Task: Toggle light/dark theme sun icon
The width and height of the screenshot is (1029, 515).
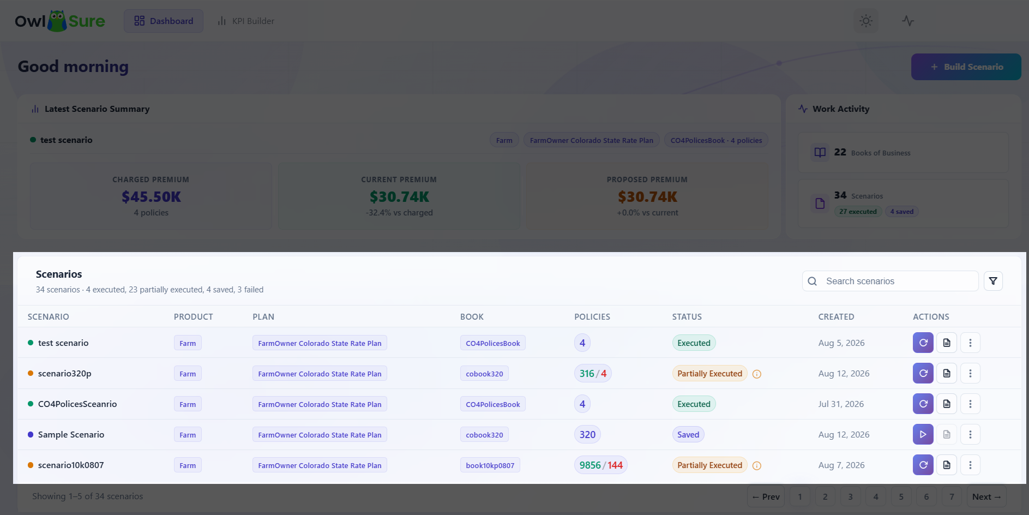Action: point(866,21)
